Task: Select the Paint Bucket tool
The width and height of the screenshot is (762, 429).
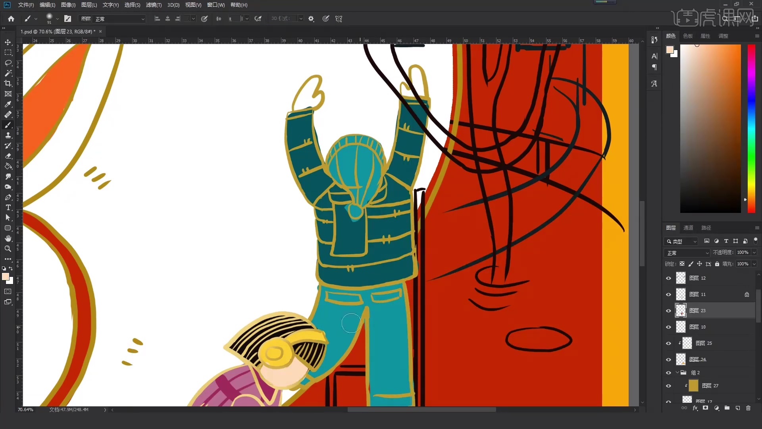Action: pyautogui.click(x=8, y=166)
